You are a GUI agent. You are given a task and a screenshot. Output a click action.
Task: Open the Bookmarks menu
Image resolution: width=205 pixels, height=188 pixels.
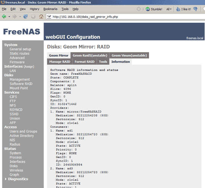pyautogui.click(x=50, y=9)
